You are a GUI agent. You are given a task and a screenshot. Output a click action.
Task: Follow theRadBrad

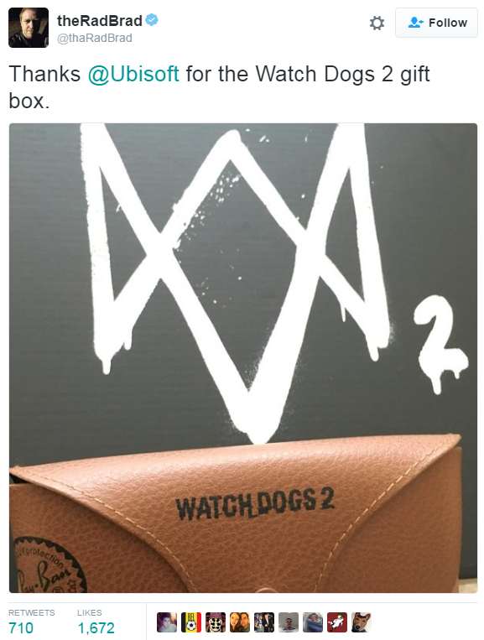436,23
